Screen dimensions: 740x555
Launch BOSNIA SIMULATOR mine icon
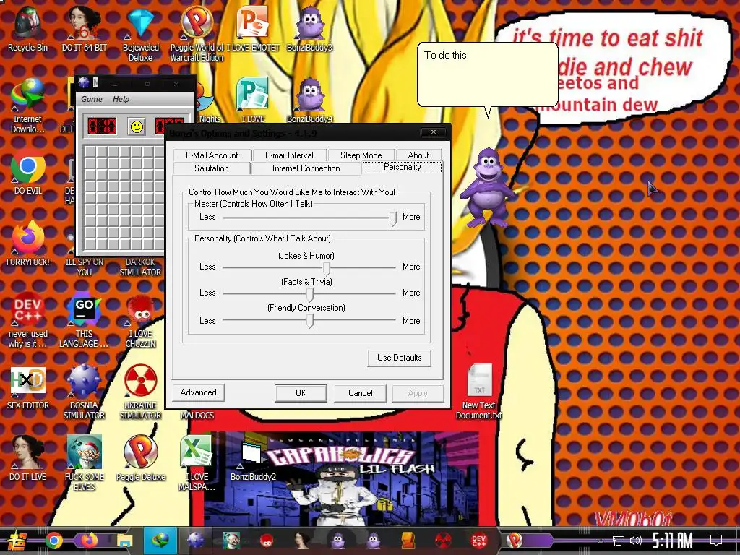coord(84,392)
